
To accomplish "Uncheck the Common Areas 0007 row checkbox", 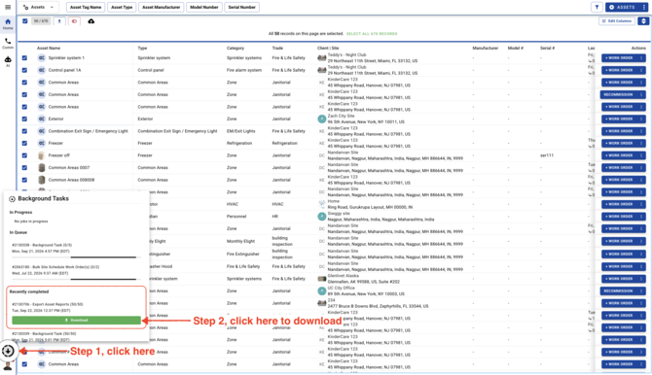I will pyautogui.click(x=24, y=168).
